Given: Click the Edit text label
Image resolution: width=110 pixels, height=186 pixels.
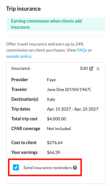Looking at the screenshot, I should tap(84, 68).
